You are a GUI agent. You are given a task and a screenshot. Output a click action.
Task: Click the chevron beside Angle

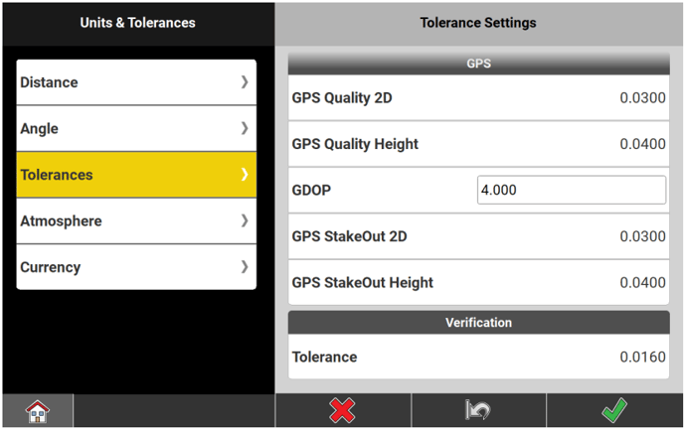tap(245, 128)
